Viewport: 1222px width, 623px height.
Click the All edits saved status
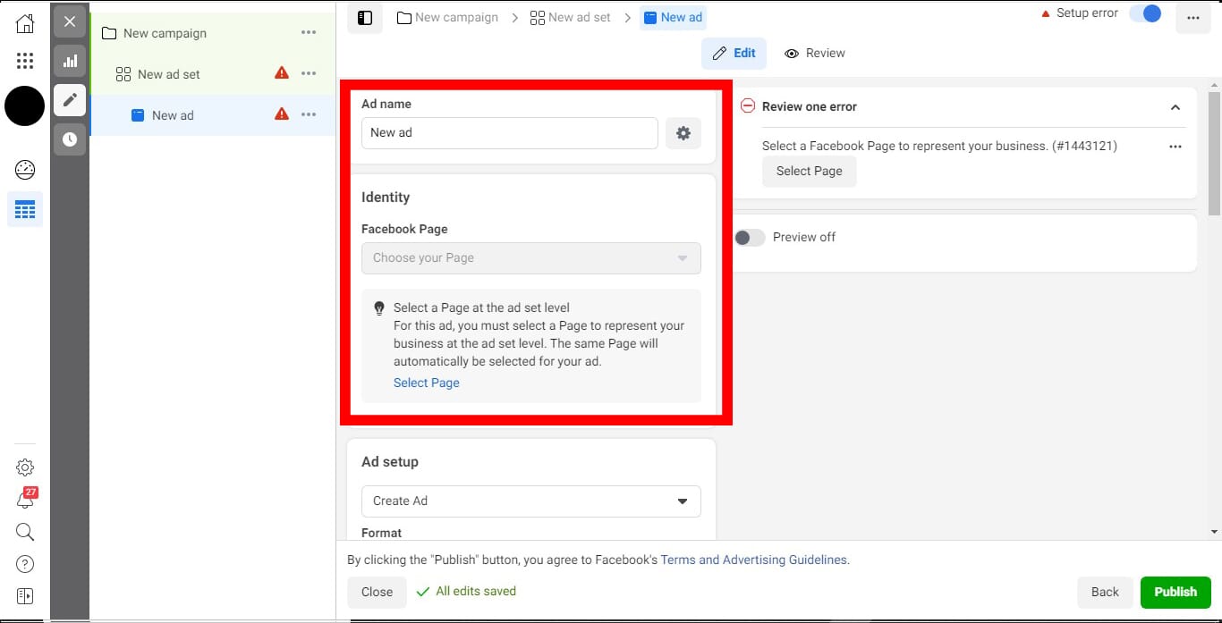(x=466, y=592)
